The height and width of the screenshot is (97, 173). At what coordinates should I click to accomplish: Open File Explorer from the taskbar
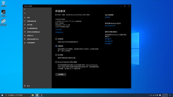[x=33, y=95]
